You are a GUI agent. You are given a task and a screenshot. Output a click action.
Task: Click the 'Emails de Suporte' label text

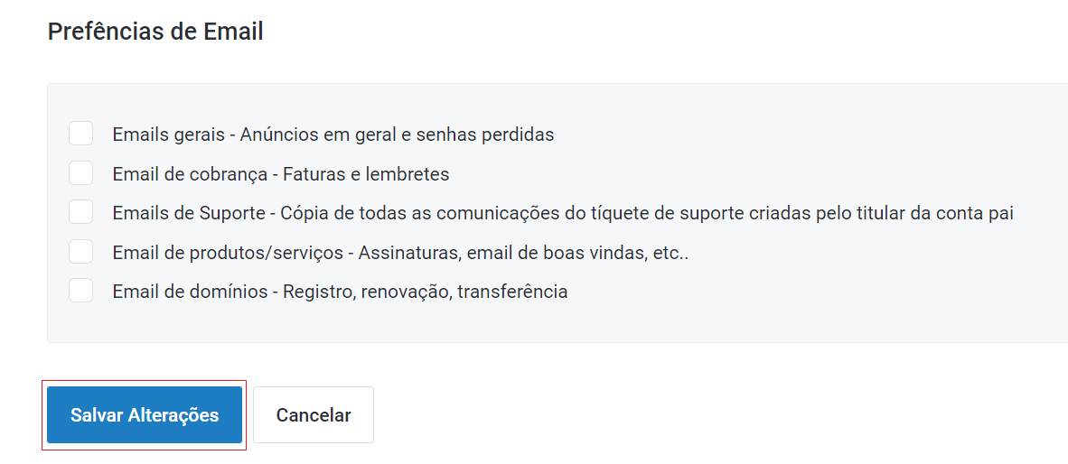pyautogui.click(x=189, y=214)
